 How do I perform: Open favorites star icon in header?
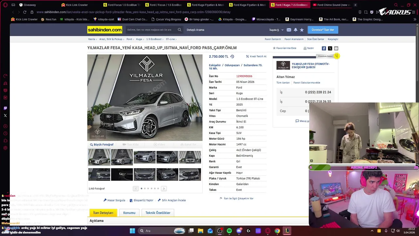(x=302, y=30)
